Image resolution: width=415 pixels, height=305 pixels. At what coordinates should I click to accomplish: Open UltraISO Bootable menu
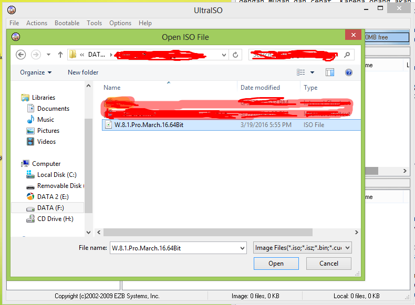coord(67,23)
